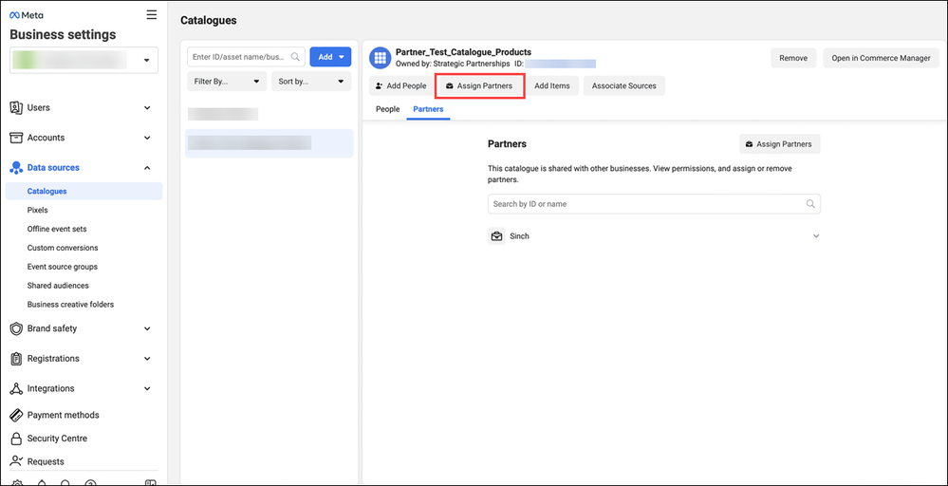Click the Registrations clipboard icon
Viewport: 948px width, 486px height.
(x=16, y=359)
